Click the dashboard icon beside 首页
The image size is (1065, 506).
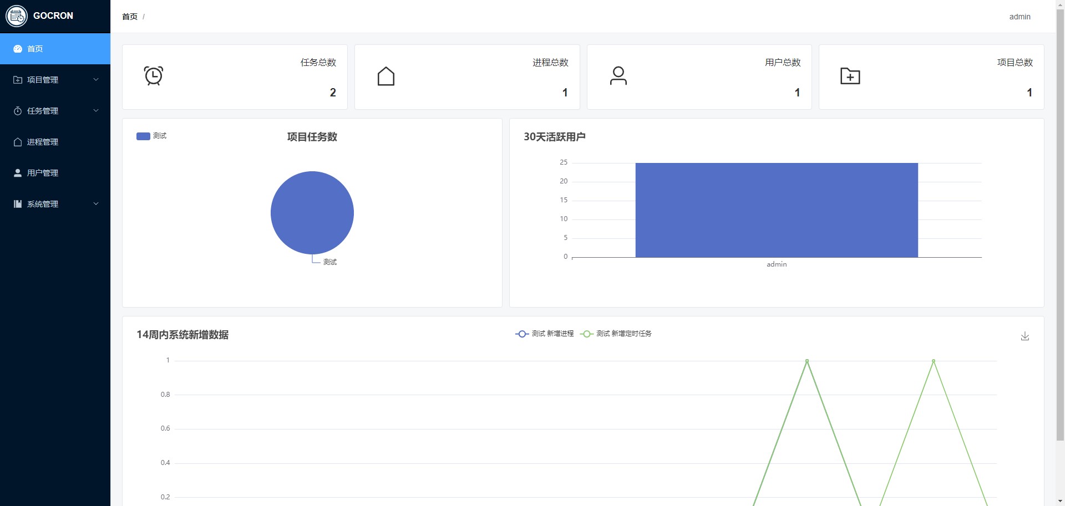[18, 49]
